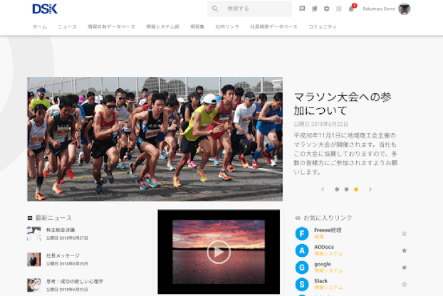Click 社長メッセージ portrait thumbnail

coord(34,259)
